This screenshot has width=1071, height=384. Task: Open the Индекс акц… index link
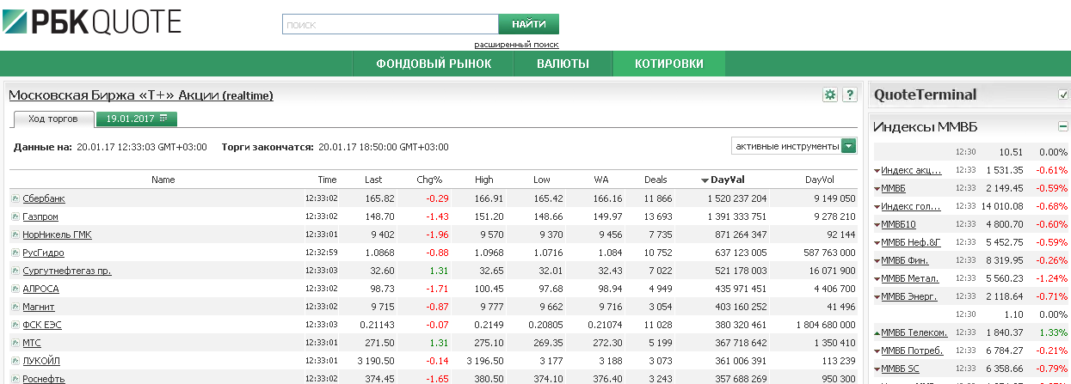(912, 170)
